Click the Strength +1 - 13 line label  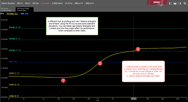pos(15,50)
